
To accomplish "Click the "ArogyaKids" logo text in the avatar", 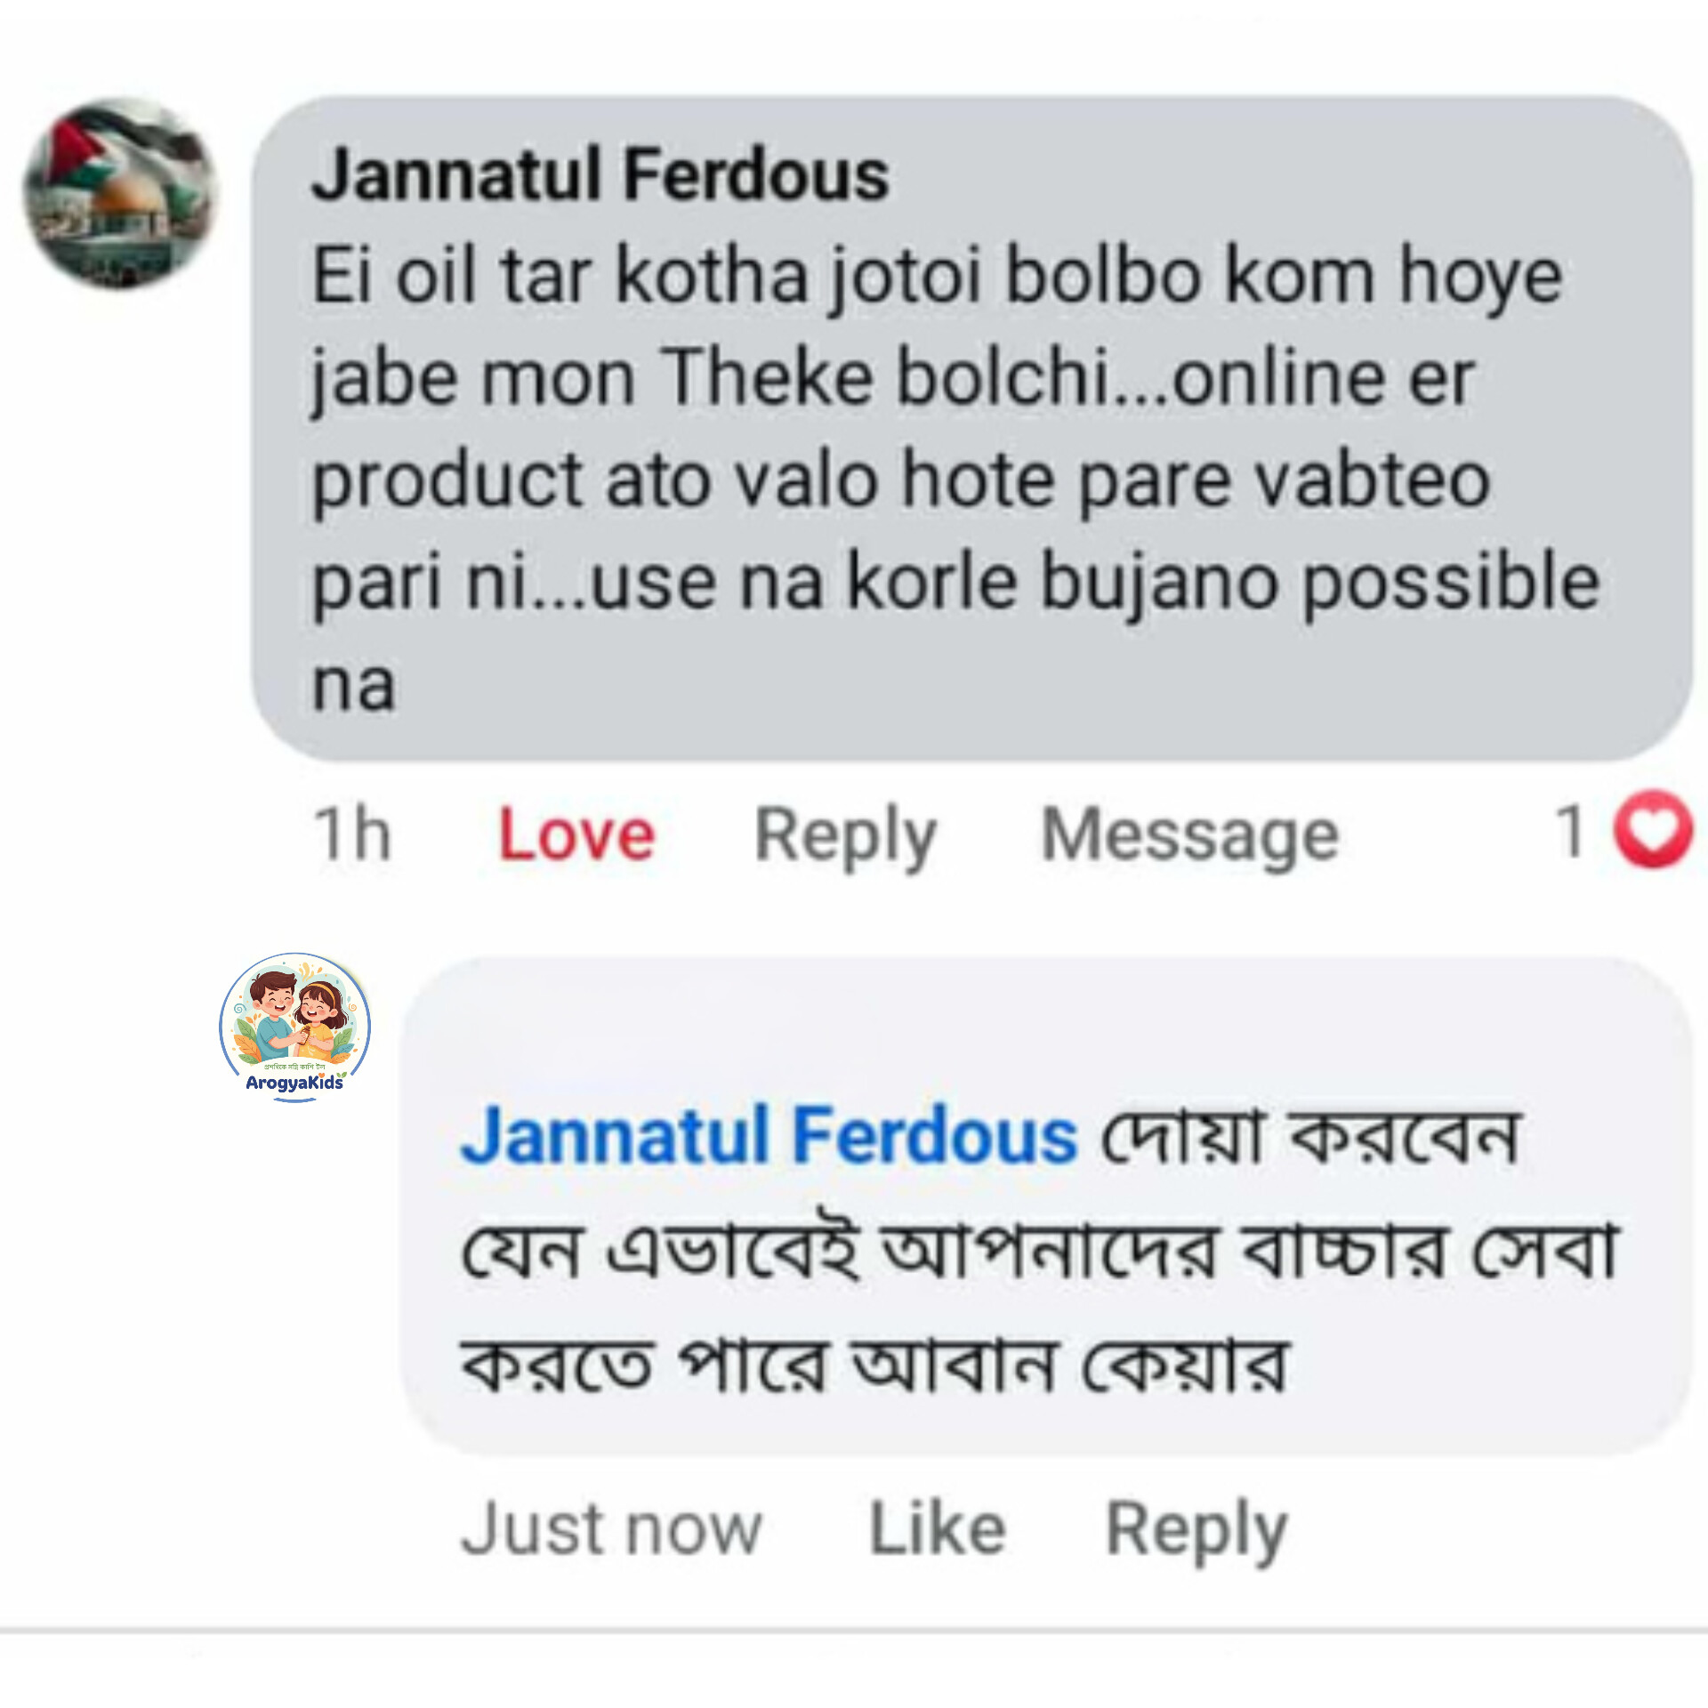I will coord(294,1083).
